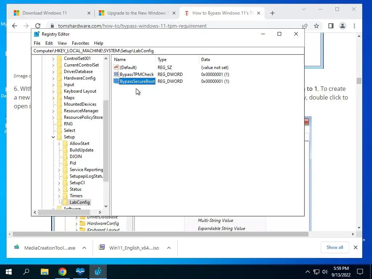Click the Name column header
This screenshot has height=279, width=372.
pyautogui.click(x=134, y=60)
